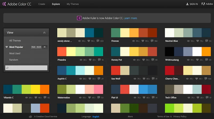Click the Learn more link in banner
The image size is (214, 119).
[x=131, y=18]
